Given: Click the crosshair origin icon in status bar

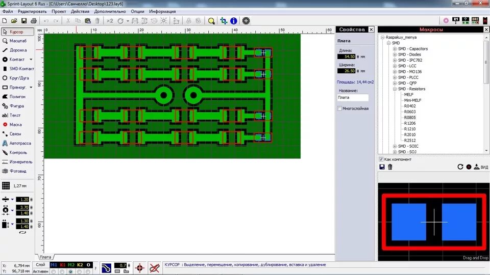Looking at the screenshot, I should coord(139,268).
